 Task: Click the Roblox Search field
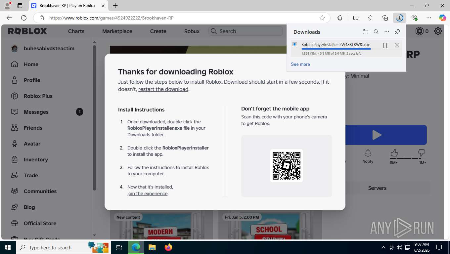246,31
